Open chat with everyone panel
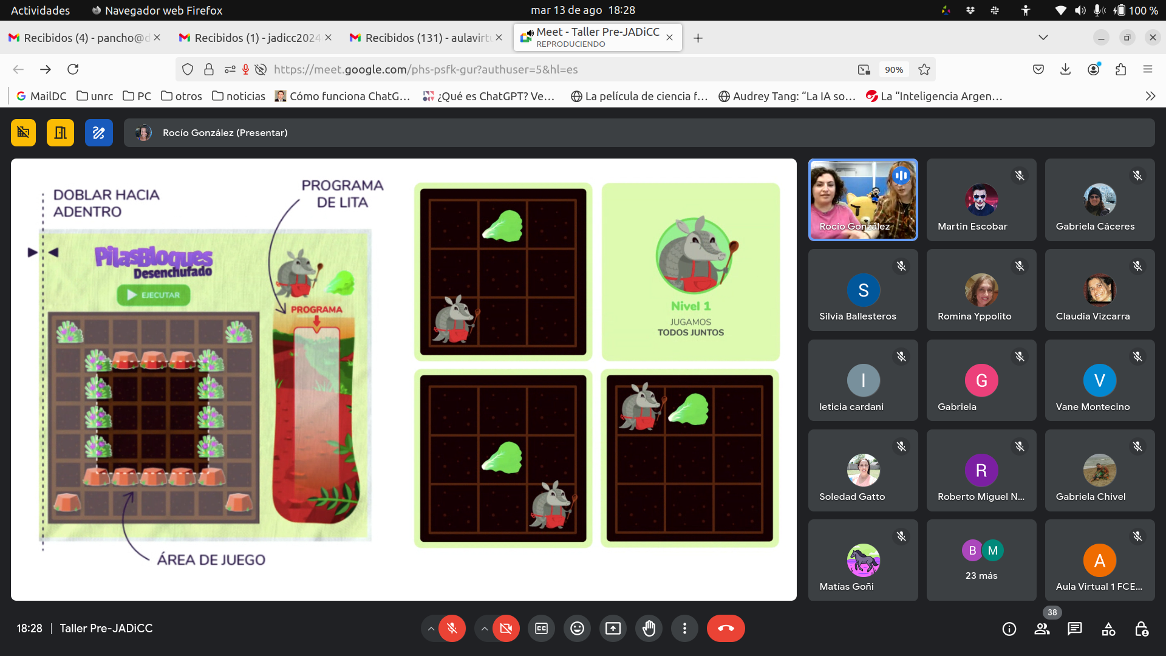This screenshot has width=1166, height=656. (x=1075, y=629)
